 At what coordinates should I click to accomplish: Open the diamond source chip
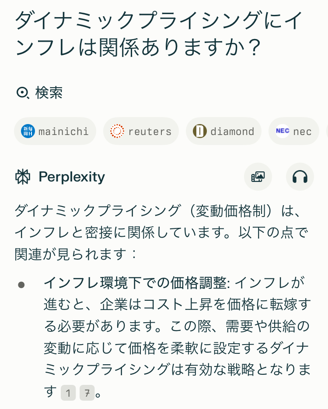click(223, 131)
